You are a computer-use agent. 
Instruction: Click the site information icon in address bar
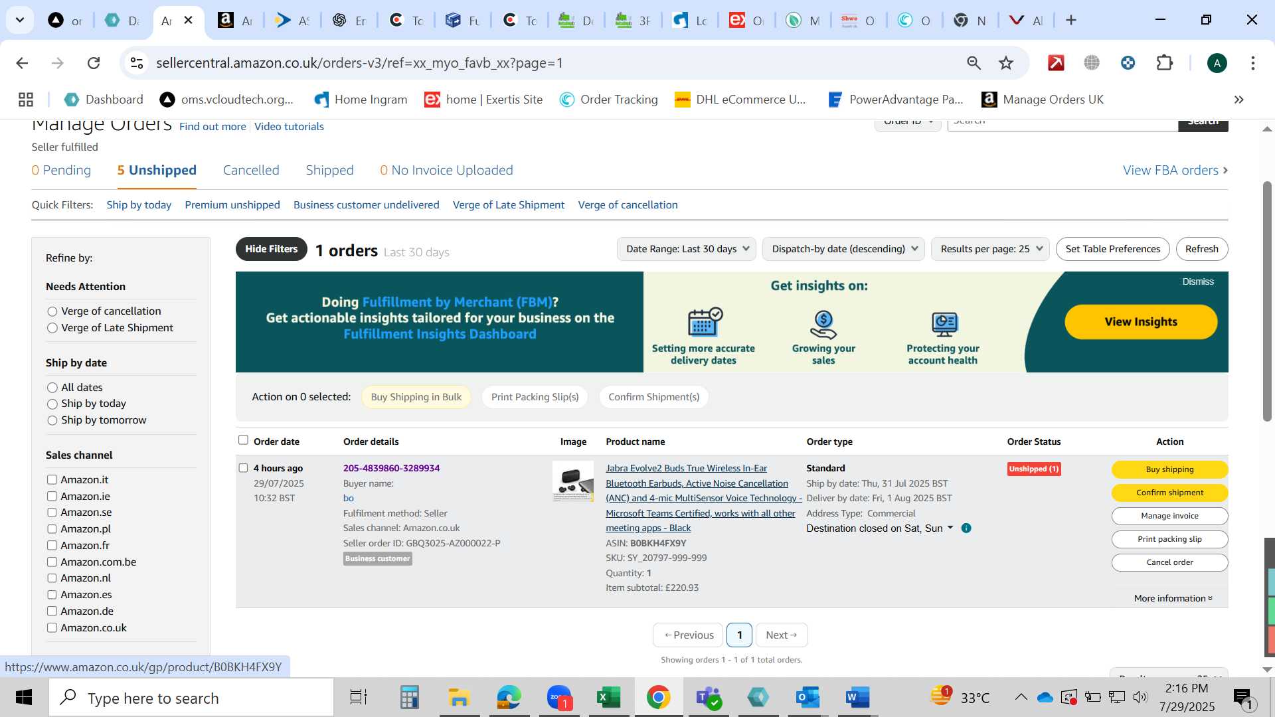[x=137, y=63]
